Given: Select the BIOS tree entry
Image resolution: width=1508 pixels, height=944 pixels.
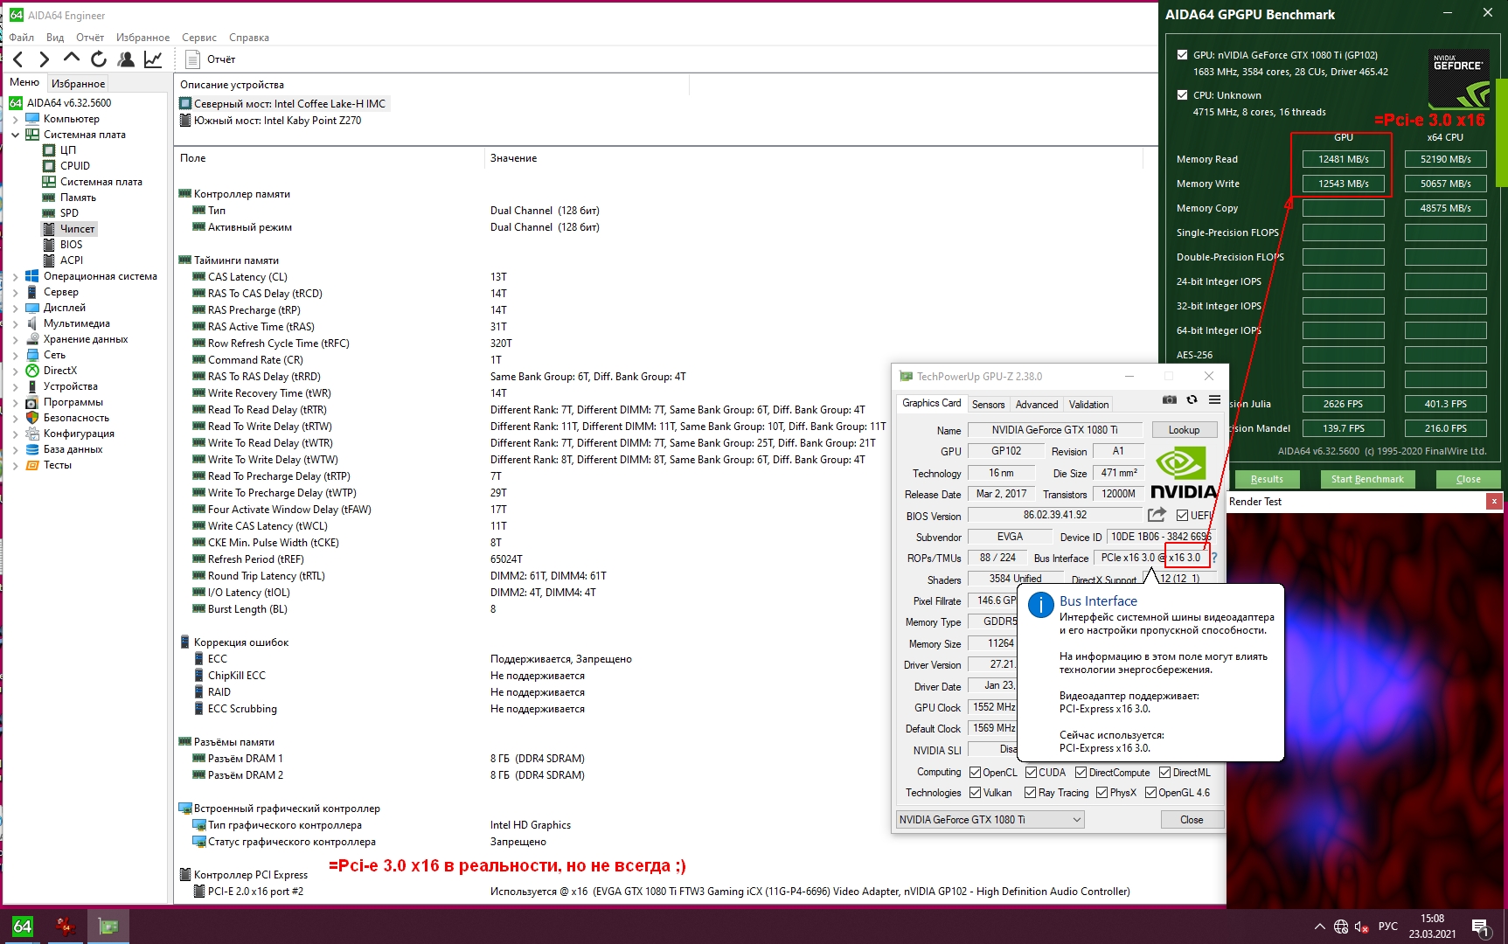Looking at the screenshot, I should pyautogui.click(x=71, y=245).
